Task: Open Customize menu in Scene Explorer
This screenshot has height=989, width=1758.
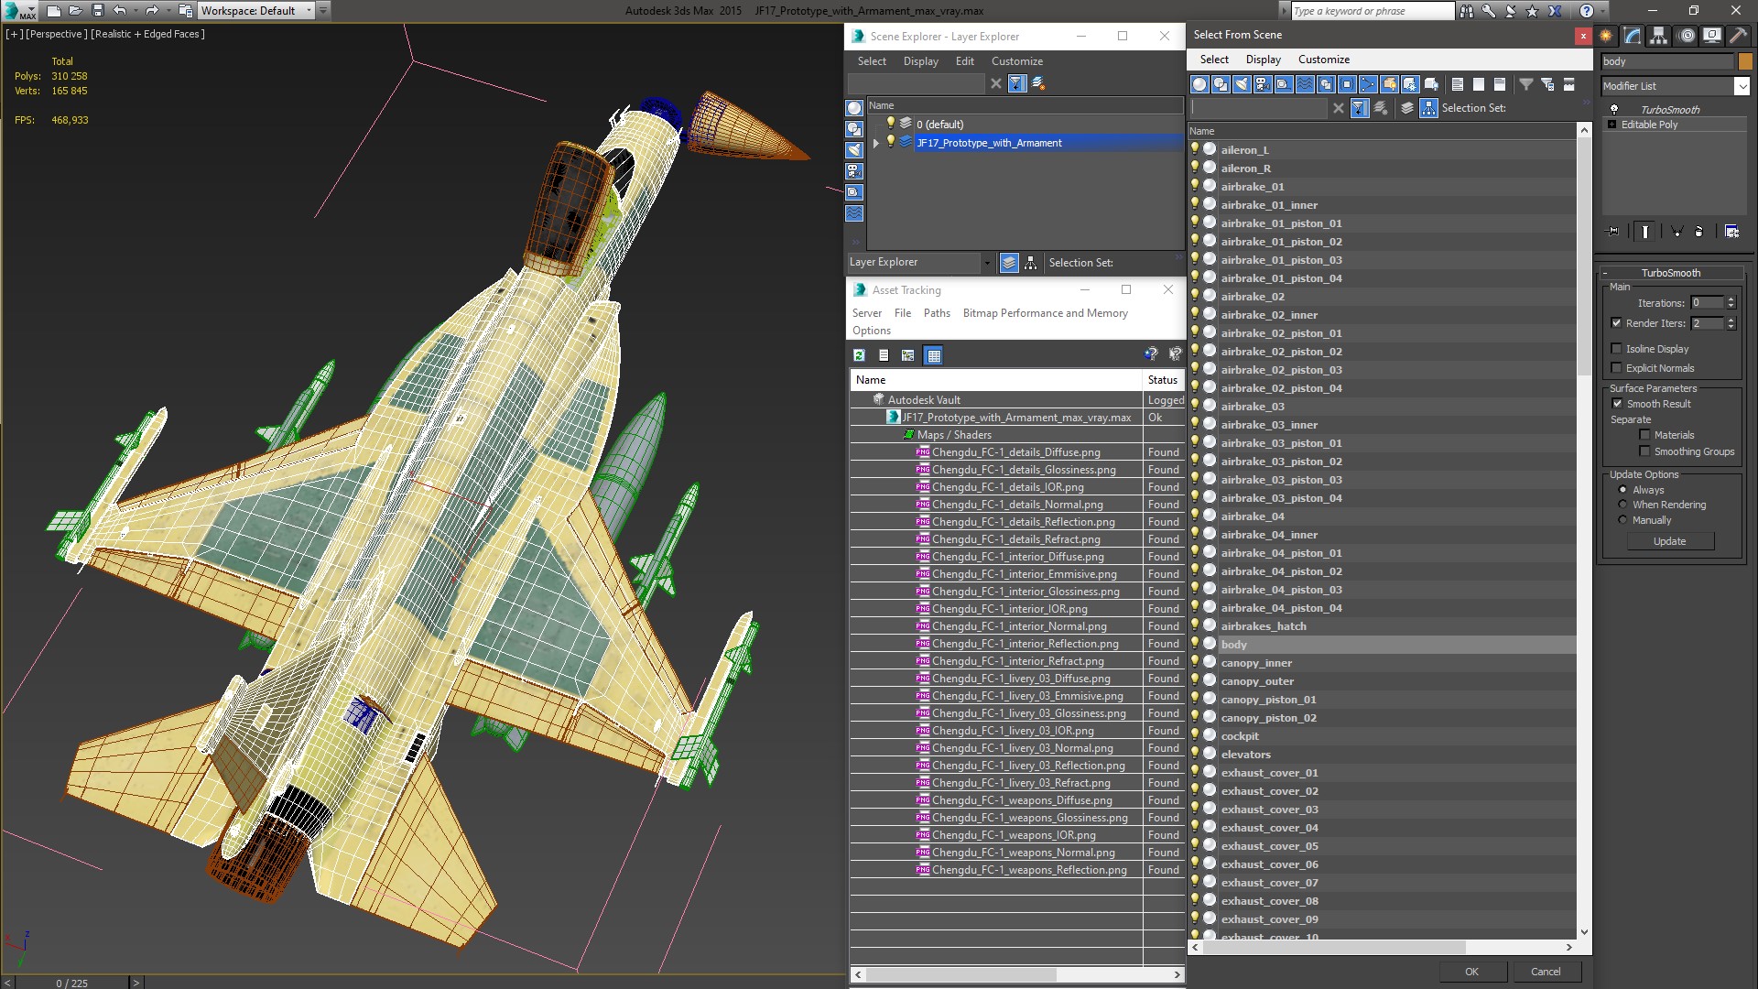Action: tap(1016, 61)
